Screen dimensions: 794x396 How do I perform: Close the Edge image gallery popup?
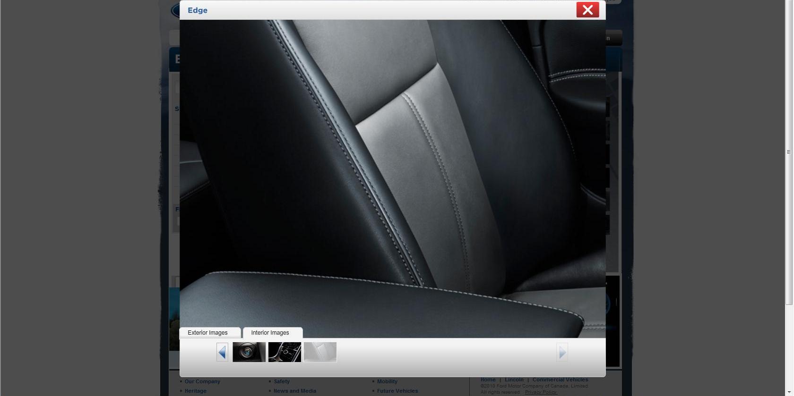click(587, 10)
